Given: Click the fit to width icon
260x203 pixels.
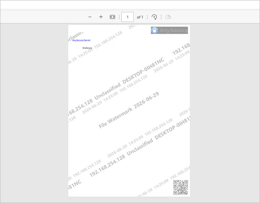Looking at the screenshot, I should pyautogui.click(x=113, y=17).
